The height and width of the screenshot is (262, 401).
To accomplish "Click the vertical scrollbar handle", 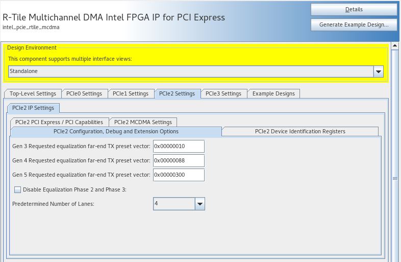I will pos(394,178).
